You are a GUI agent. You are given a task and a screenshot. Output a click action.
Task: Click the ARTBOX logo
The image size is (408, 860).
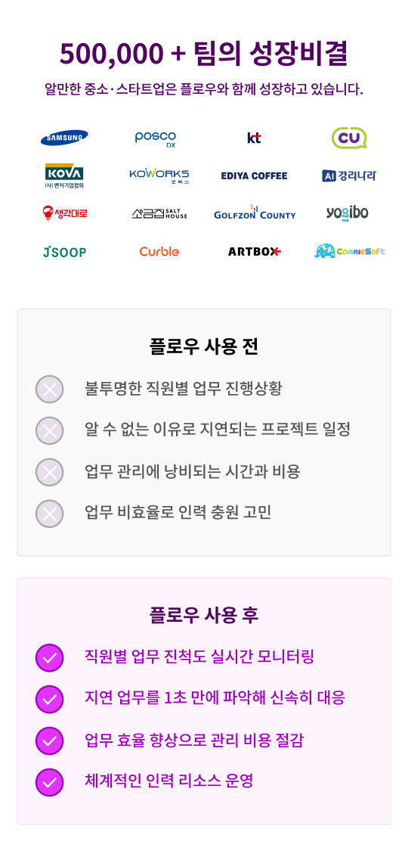(255, 252)
